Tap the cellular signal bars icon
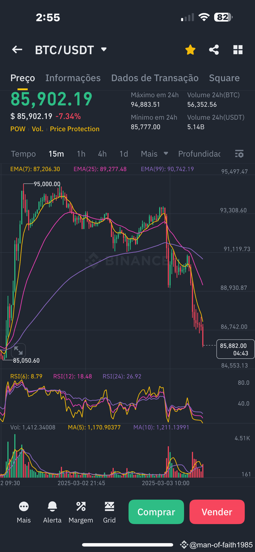Viewport: 255px width, 552px height. [x=188, y=17]
